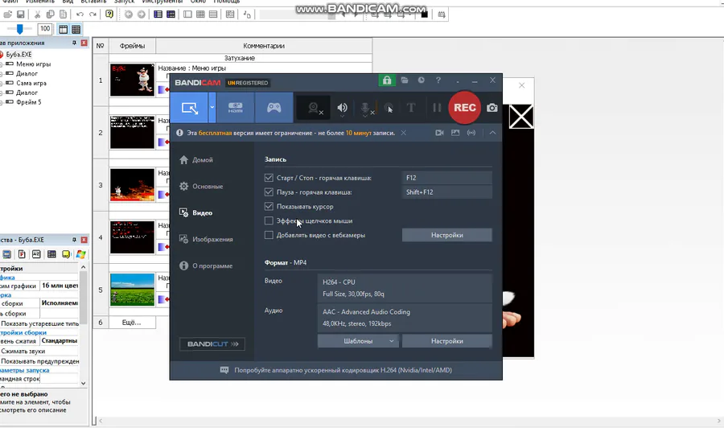Click the Shift+F12 pause hotkey field
Viewport: 724px width, 428px height.
tap(446, 192)
